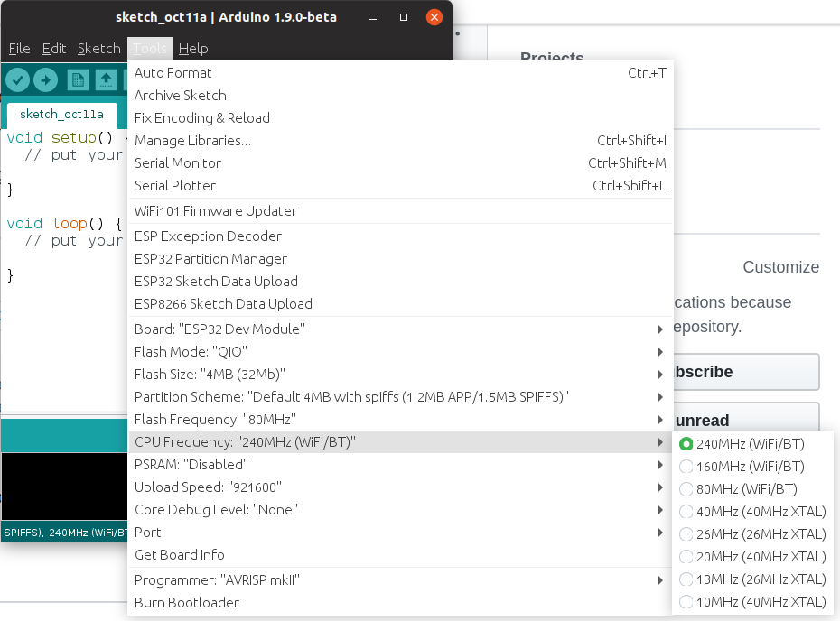This screenshot has width=840, height=621.
Task: Expand the Board "ESP32 Dev Module" submenu
Action: [400, 329]
